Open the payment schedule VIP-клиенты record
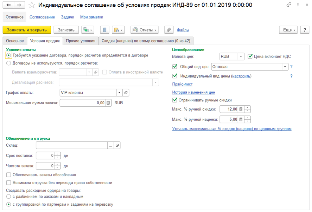The width and height of the screenshot is (312, 212). click(x=126, y=93)
